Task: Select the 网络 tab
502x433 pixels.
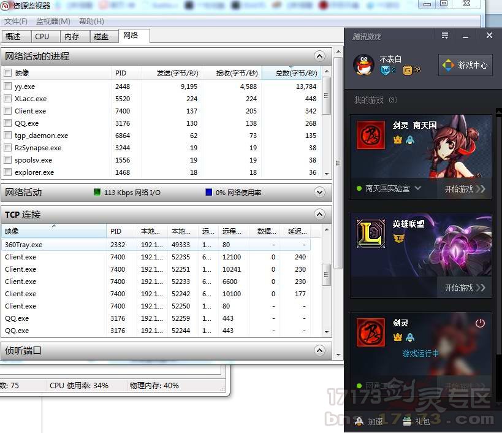Action: pos(134,36)
